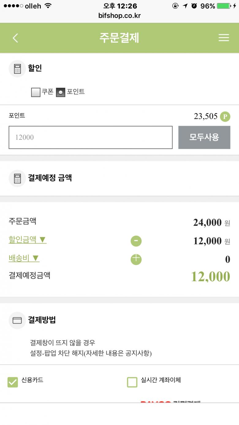Viewport: 239px width, 425px height.
Task: Click the green minus circle icon
Action: 136,241
